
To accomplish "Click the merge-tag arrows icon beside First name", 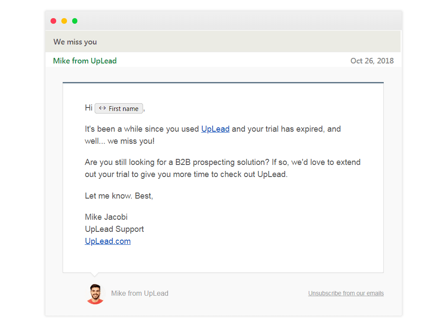I will [102, 108].
